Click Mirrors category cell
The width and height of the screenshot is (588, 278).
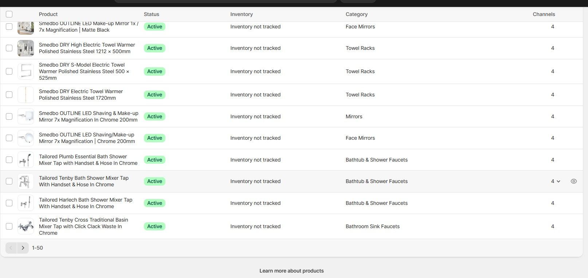coord(354,116)
